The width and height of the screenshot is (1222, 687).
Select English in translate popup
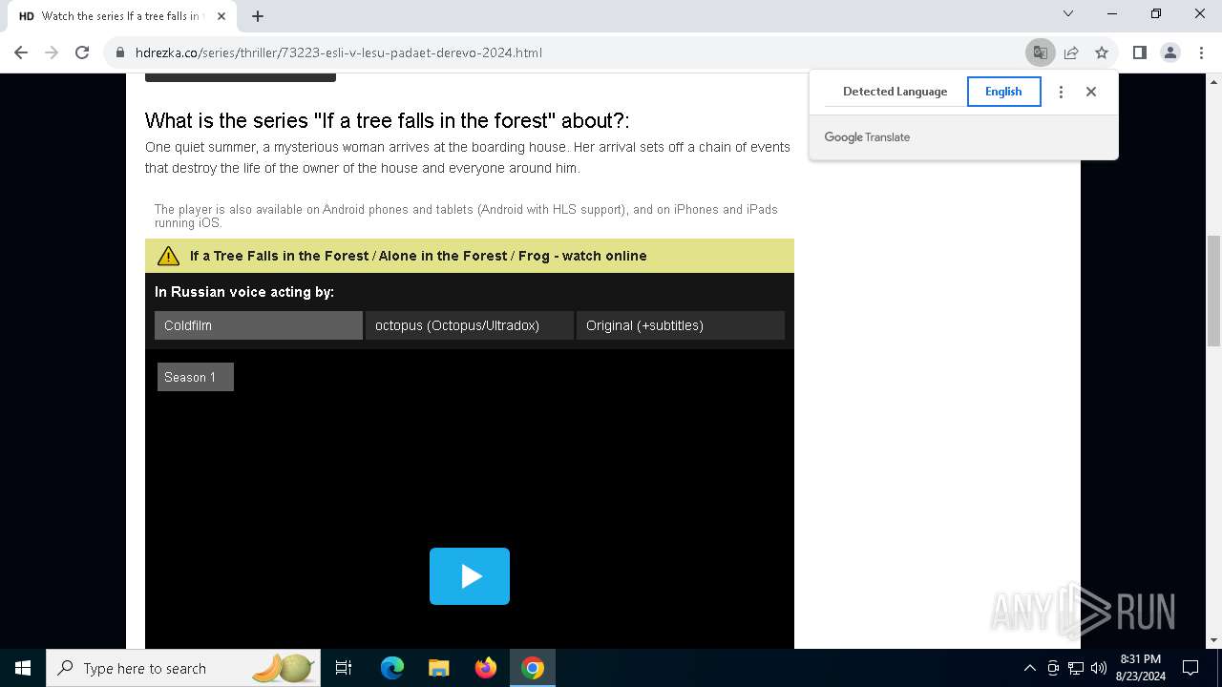pyautogui.click(x=1003, y=92)
